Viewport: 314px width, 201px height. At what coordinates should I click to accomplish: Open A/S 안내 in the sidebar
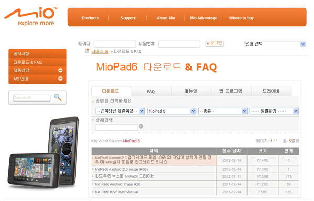(20, 79)
